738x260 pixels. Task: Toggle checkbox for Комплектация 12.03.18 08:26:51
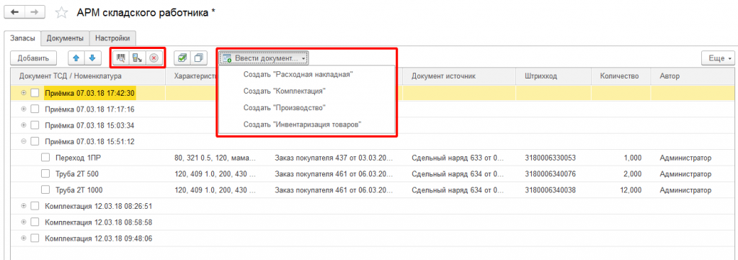tap(35, 206)
